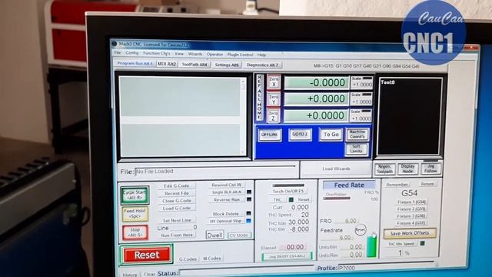This screenshot has width=492, height=277.
Task: Click the History button
Action: (x=130, y=275)
